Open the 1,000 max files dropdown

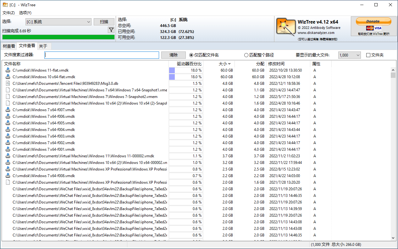[358, 55]
